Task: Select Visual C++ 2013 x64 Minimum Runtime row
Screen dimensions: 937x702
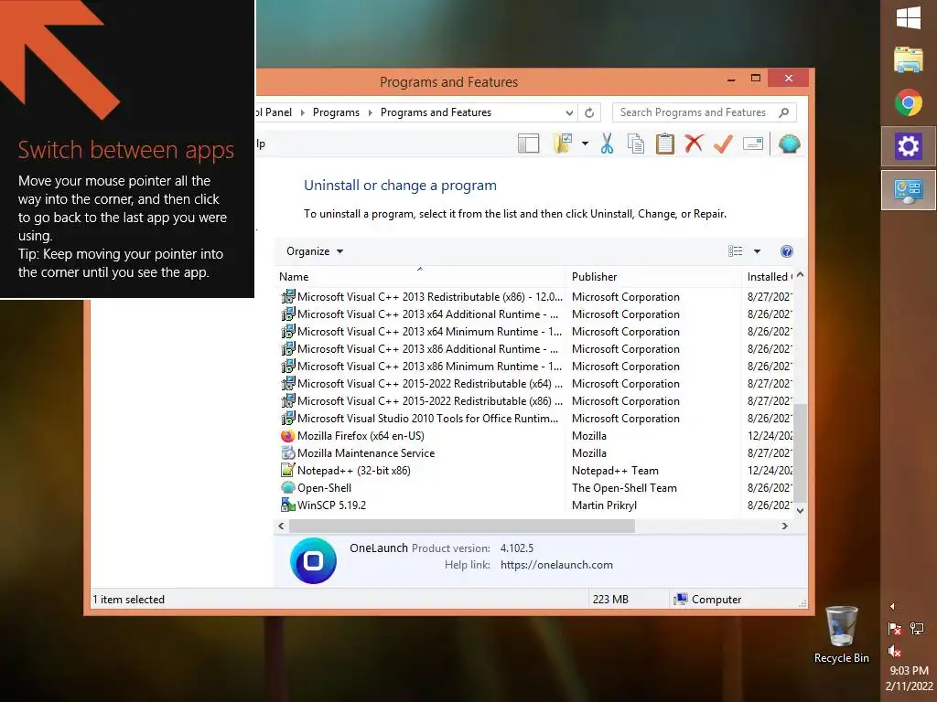Action: [x=534, y=331]
